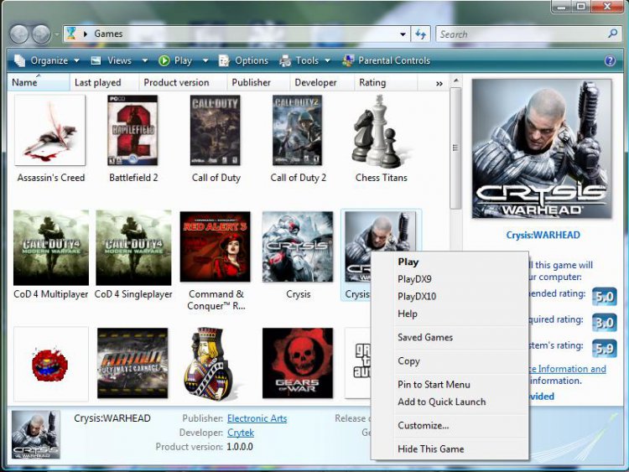629x472 pixels.
Task: Click the 5.0 recommended rating badge
Action: (604, 297)
